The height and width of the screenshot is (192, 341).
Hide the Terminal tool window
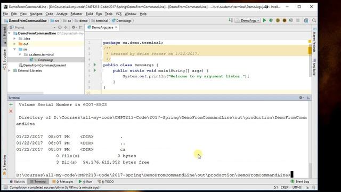pos(308,98)
